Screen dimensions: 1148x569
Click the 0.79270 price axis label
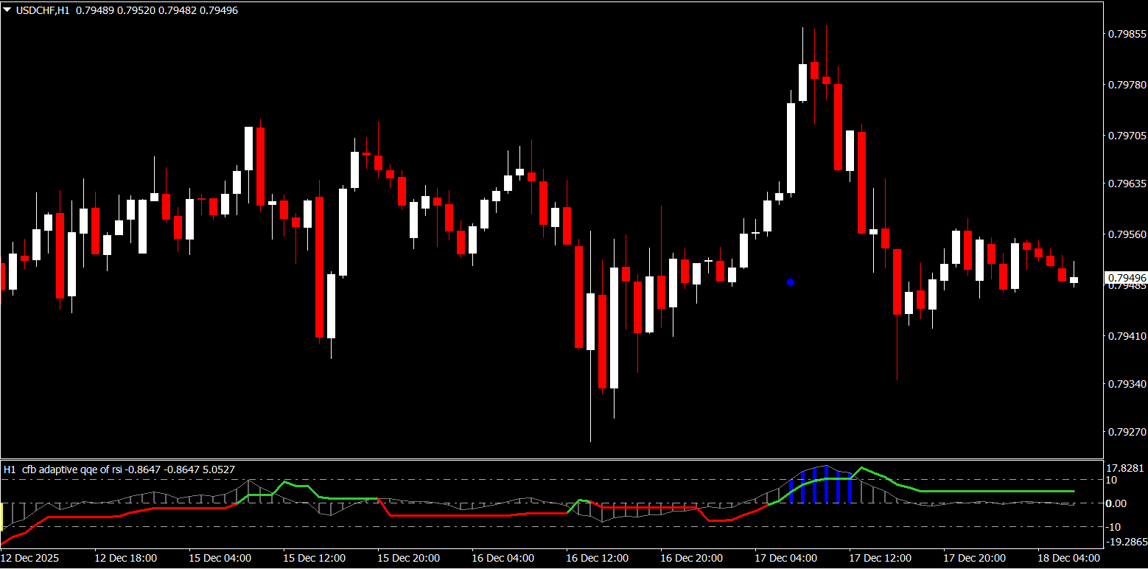1127,433
